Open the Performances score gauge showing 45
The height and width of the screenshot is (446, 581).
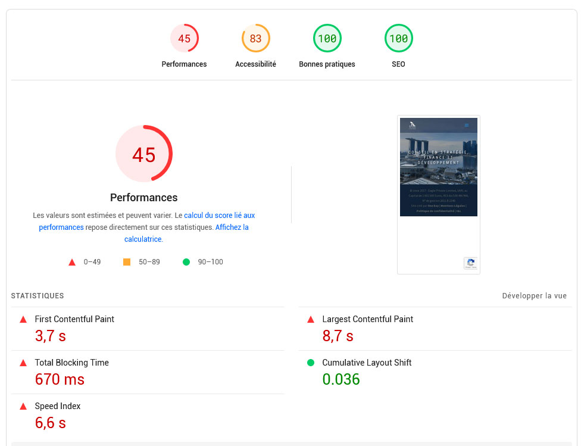184,38
